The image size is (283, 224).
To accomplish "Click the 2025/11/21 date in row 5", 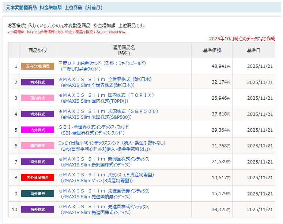I will point(260,130).
